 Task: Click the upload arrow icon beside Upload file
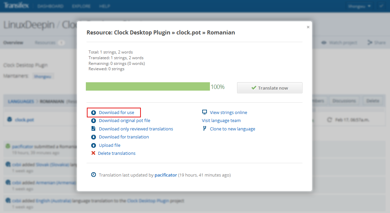click(x=94, y=145)
